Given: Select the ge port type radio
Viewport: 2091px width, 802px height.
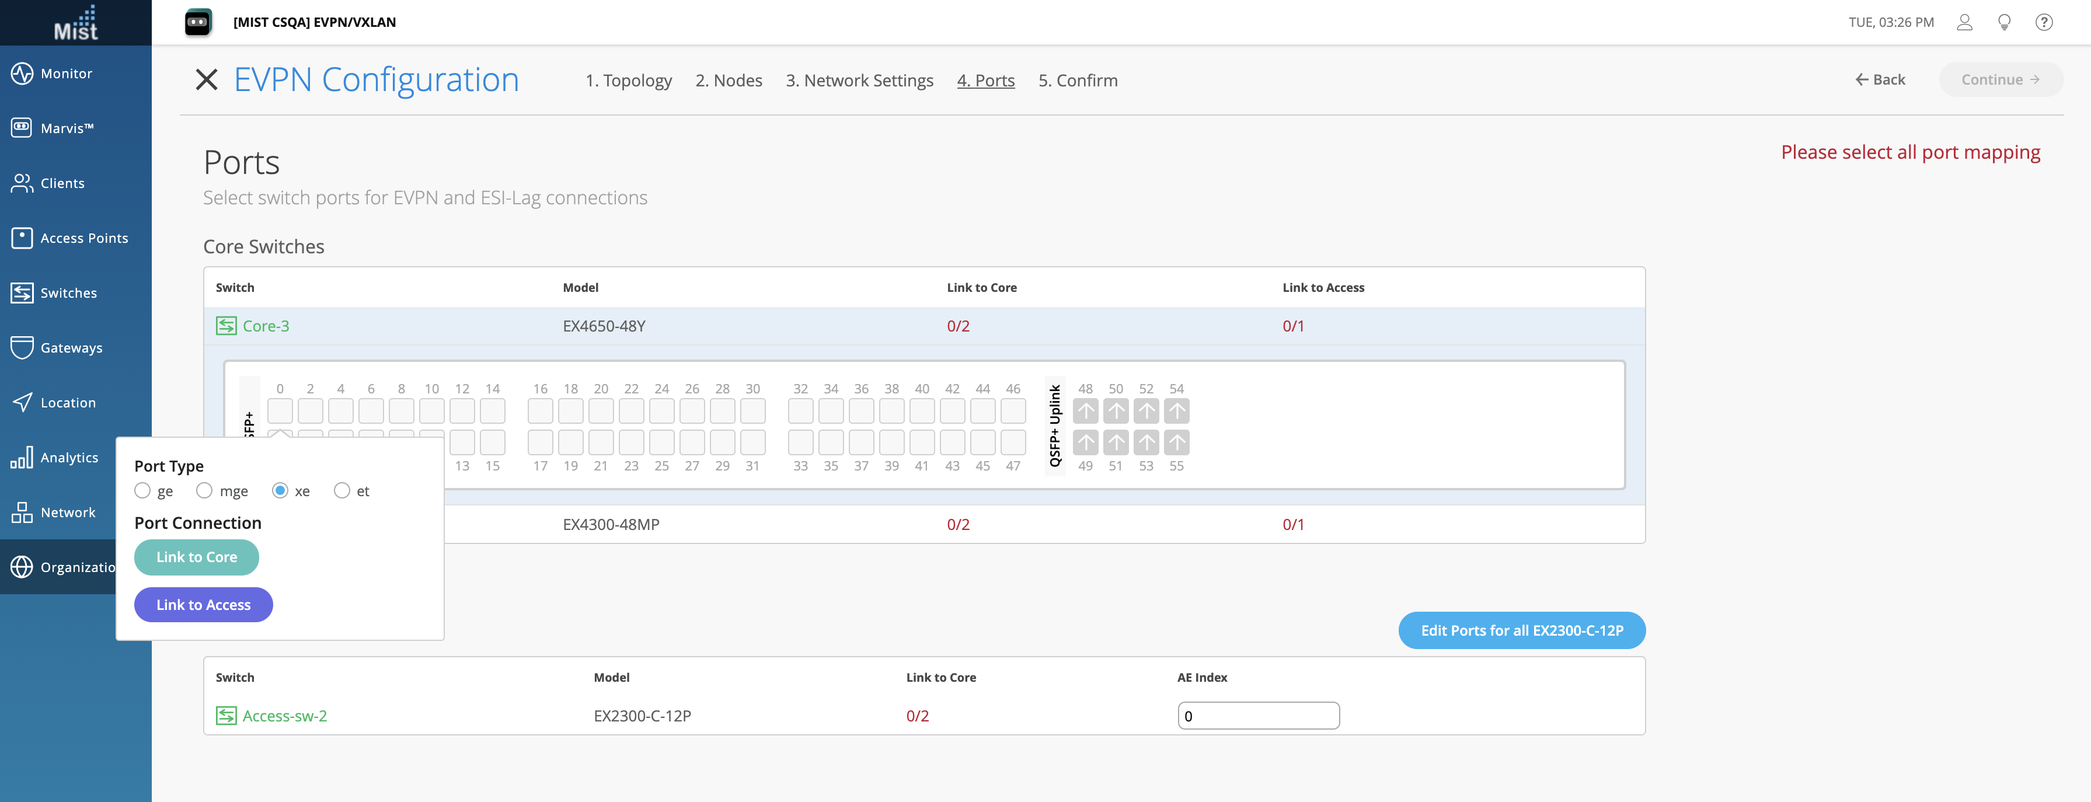Looking at the screenshot, I should (x=143, y=490).
